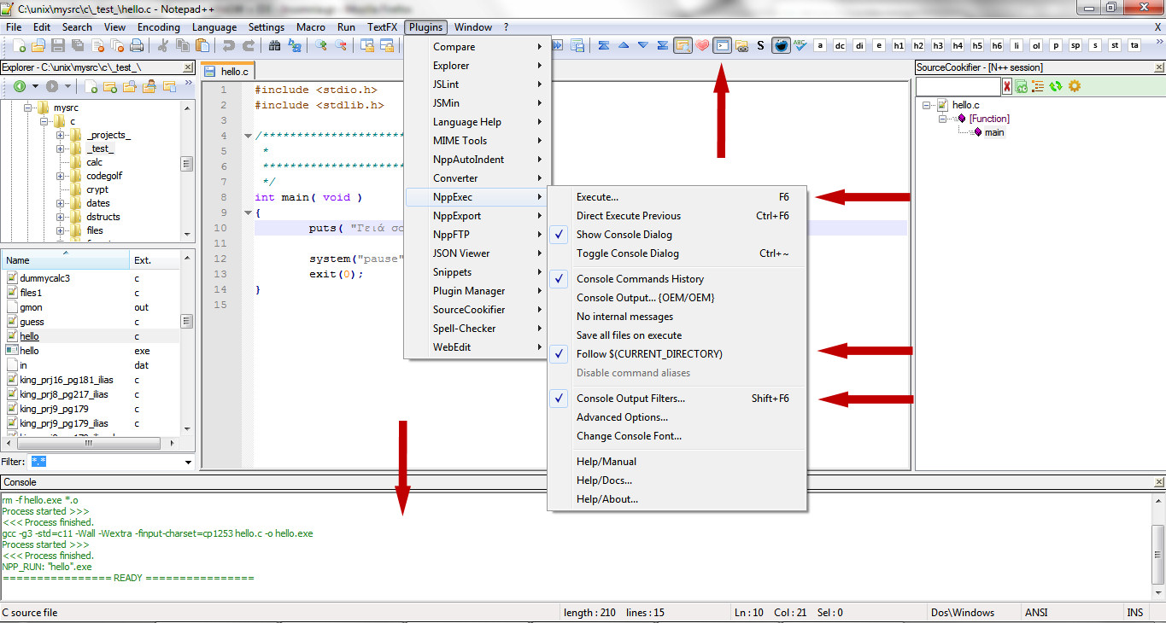Click the Undo arrow toolbar icon
The height and width of the screenshot is (623, 1166).
tap(228, 46)
